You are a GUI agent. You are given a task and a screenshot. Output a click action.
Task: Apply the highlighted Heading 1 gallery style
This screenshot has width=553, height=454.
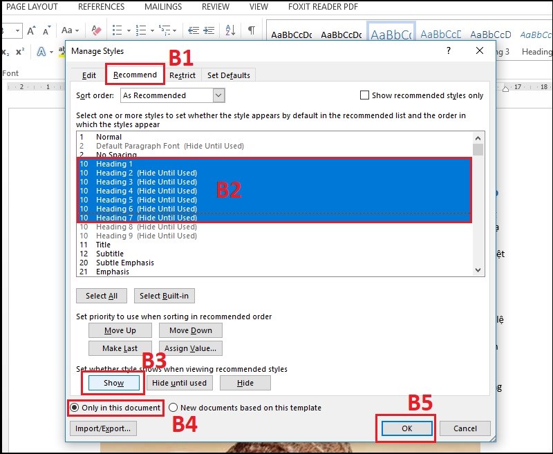(391, 32)
